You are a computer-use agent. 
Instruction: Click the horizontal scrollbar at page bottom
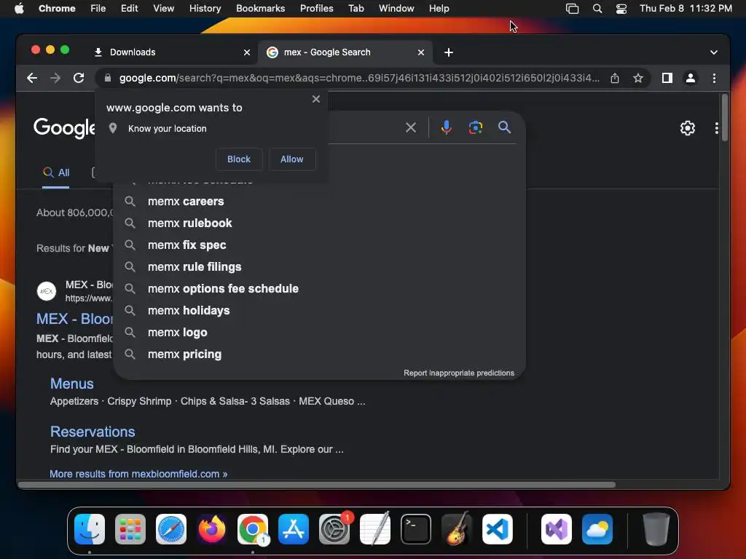click(x=317, y=485)
